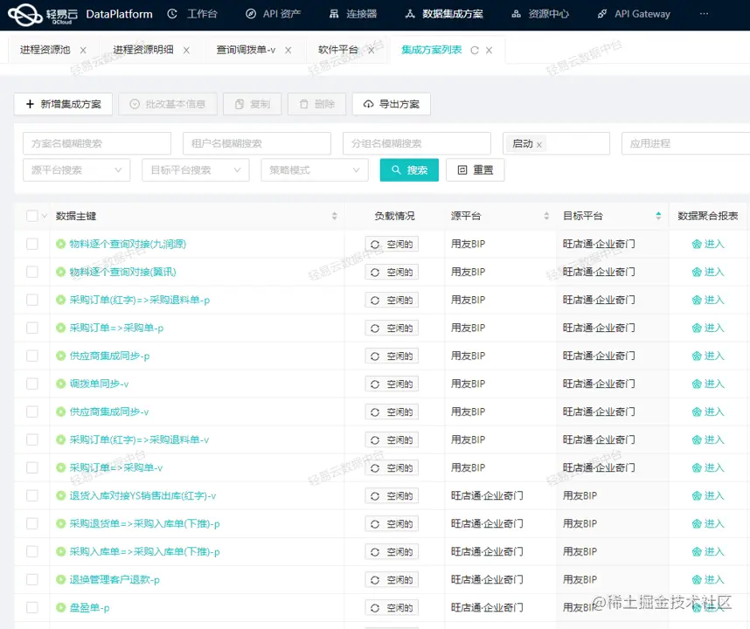This screenshot has width=750, height=629.
Task: Check the select-all checkbox in table header
Action: tap(31, 215)
